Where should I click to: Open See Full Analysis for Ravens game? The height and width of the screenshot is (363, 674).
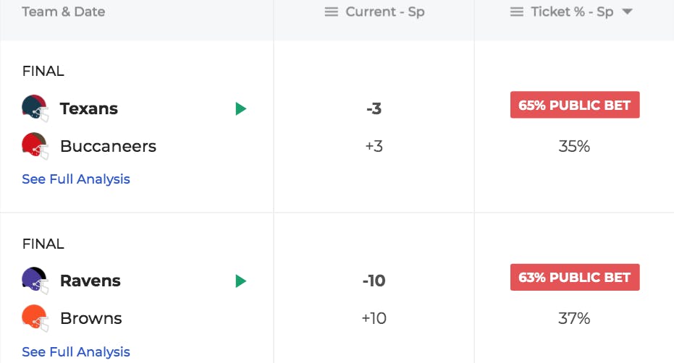click(75, 351)
